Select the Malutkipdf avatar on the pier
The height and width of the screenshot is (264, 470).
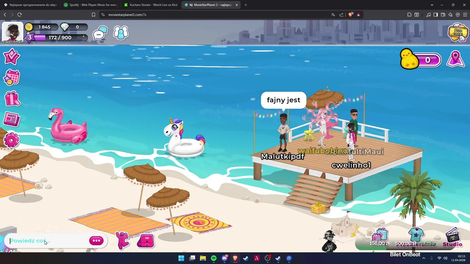tap(283, 132)
